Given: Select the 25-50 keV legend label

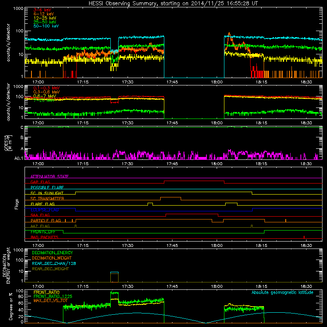Looking at the screenshot, I should pos(45,22).
